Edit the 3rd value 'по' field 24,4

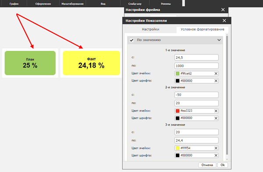(196, 140)
